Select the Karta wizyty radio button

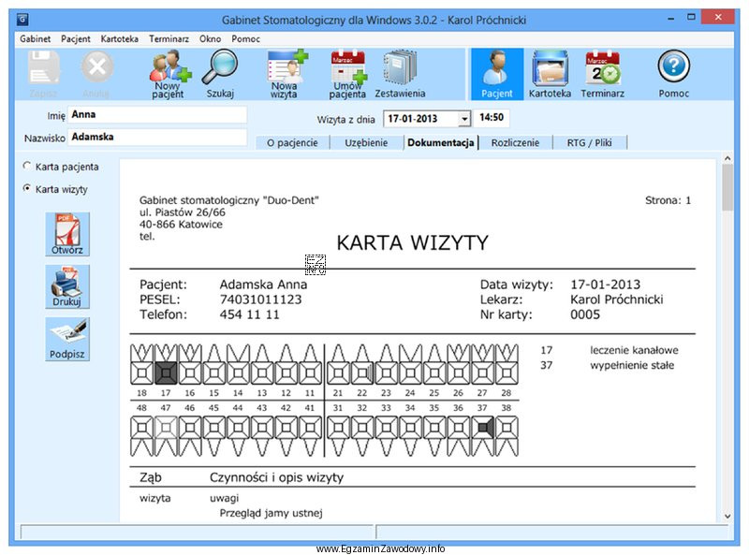[x=27, y=188]
